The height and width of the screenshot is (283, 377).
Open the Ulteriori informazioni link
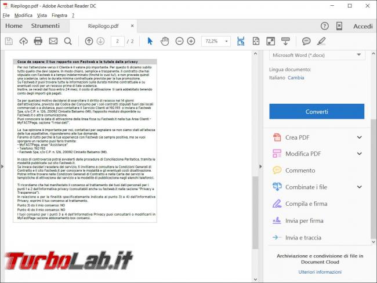click(x=320, y=272)
